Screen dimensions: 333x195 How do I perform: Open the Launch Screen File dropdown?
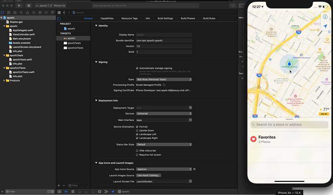pos(164,181)
